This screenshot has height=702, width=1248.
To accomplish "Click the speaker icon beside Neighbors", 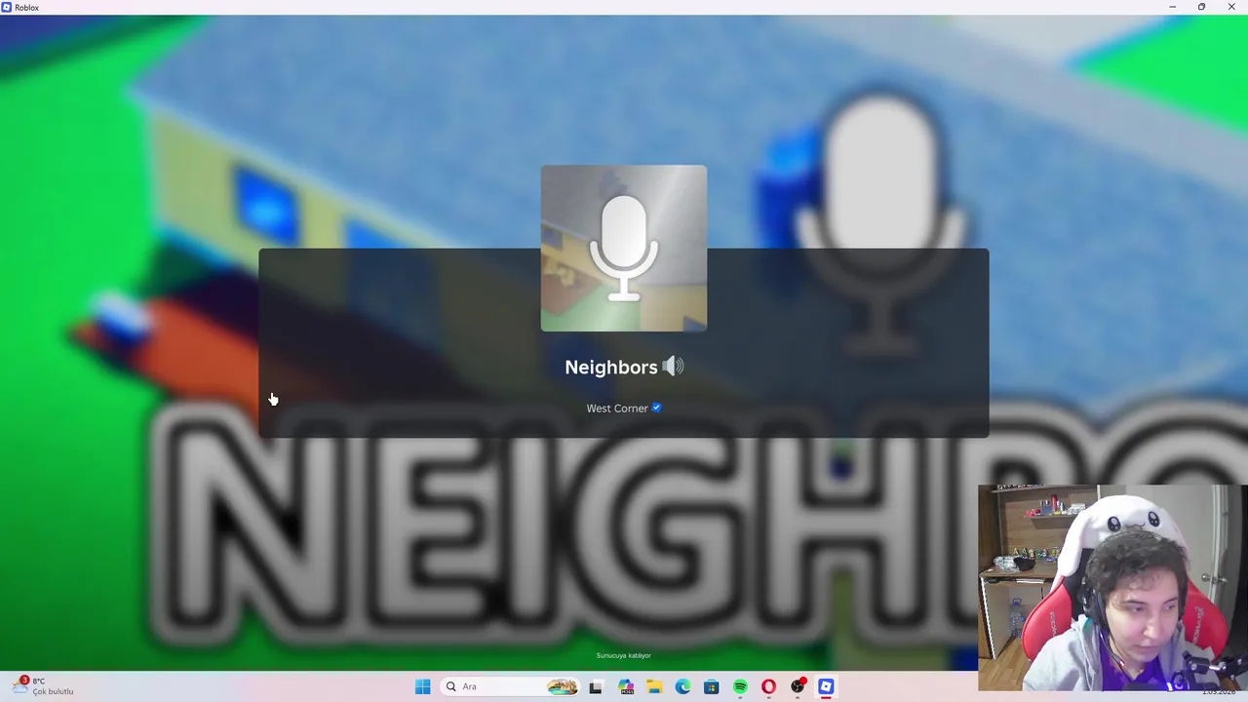I will pyautogui.click(x=673, y=367).
